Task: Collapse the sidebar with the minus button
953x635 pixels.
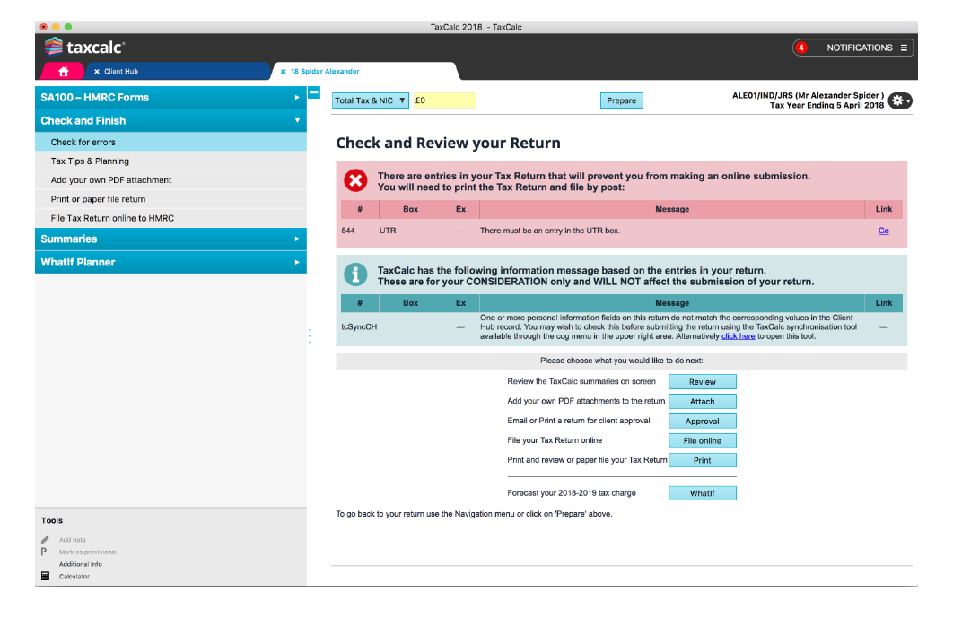Action: click(314, 92)
